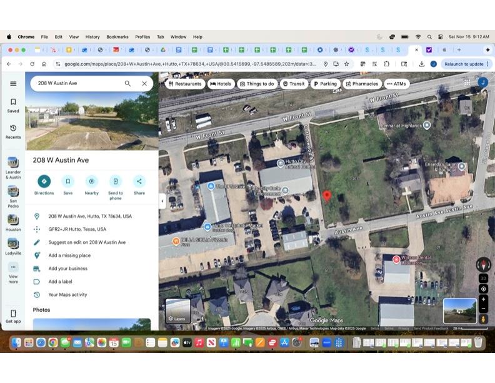This screenshot has height=383, width=495.
Task: Open the hamburger menu in Maps
Action: tap(13, 83)
